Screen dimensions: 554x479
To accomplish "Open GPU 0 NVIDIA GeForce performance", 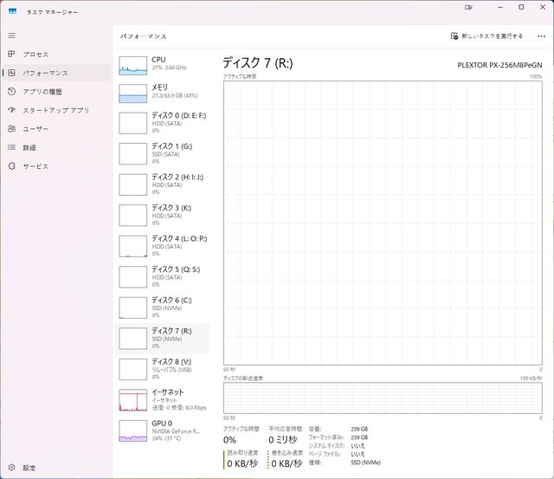I will (x=163, y=430).
